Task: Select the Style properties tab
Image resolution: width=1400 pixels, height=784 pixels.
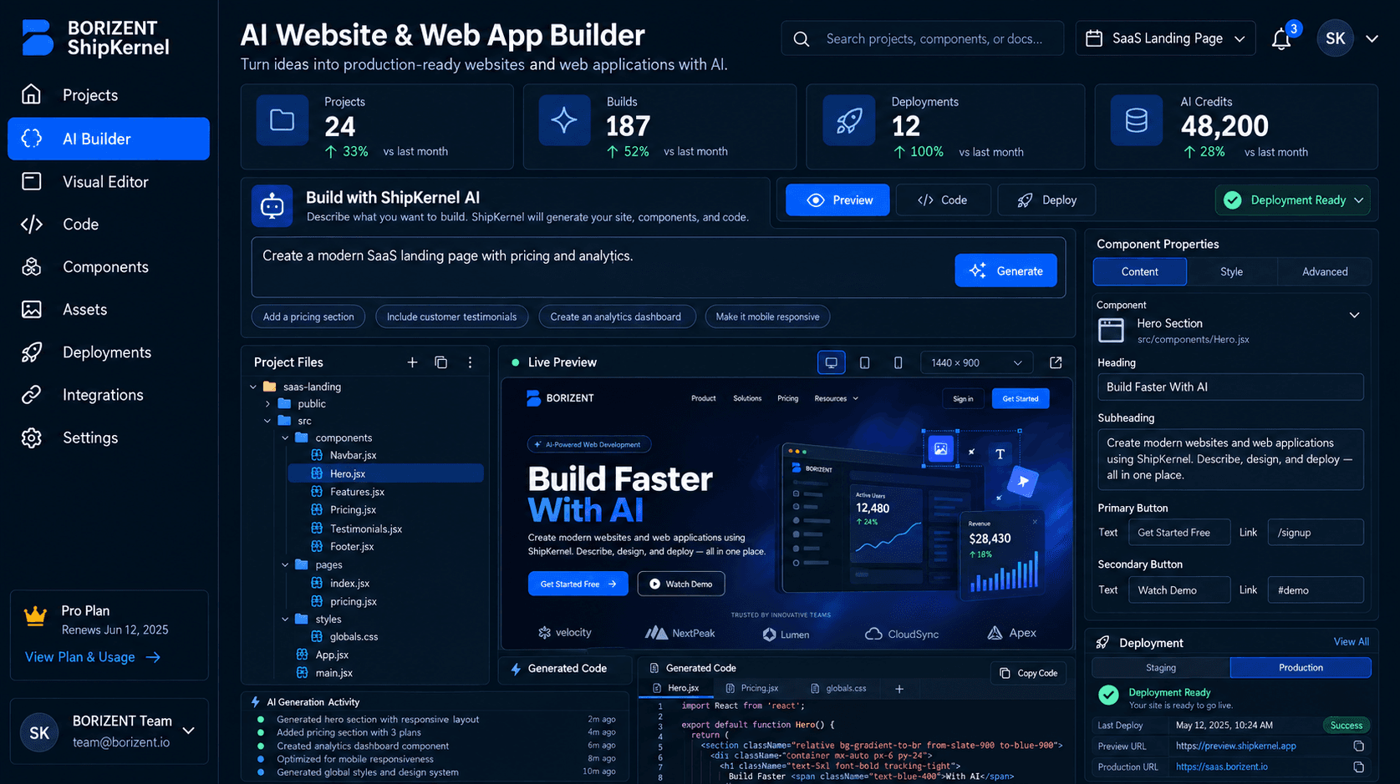Action: pos(1231,271)
